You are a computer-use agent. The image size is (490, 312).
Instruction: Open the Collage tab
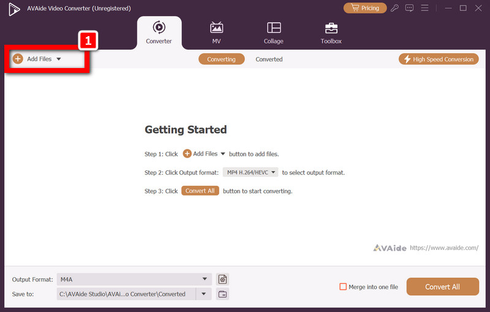pyautogui.click(x=273, y=33)
